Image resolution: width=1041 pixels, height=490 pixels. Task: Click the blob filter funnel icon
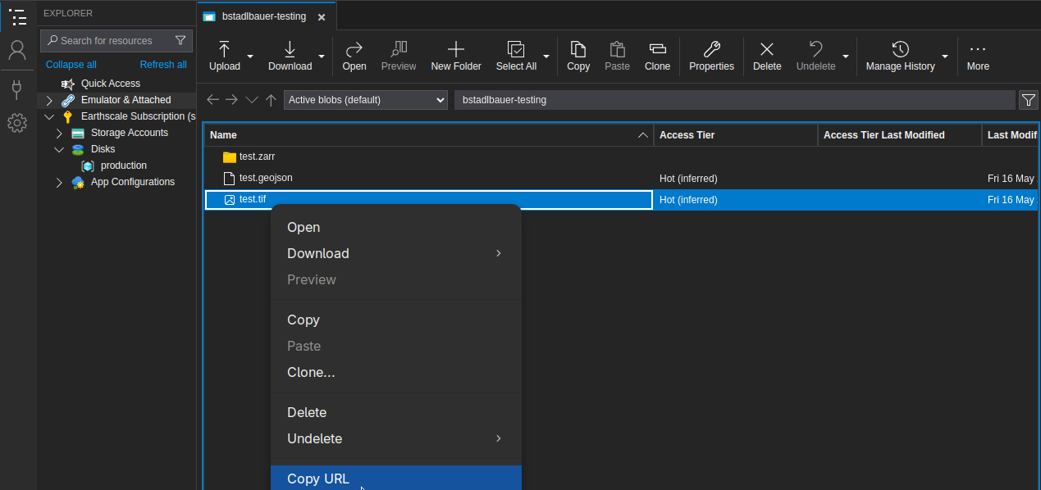point(1028,100)
